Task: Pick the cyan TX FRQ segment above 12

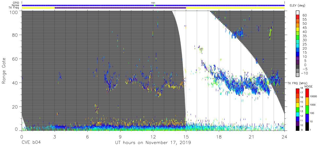Action: click(297, 114)
